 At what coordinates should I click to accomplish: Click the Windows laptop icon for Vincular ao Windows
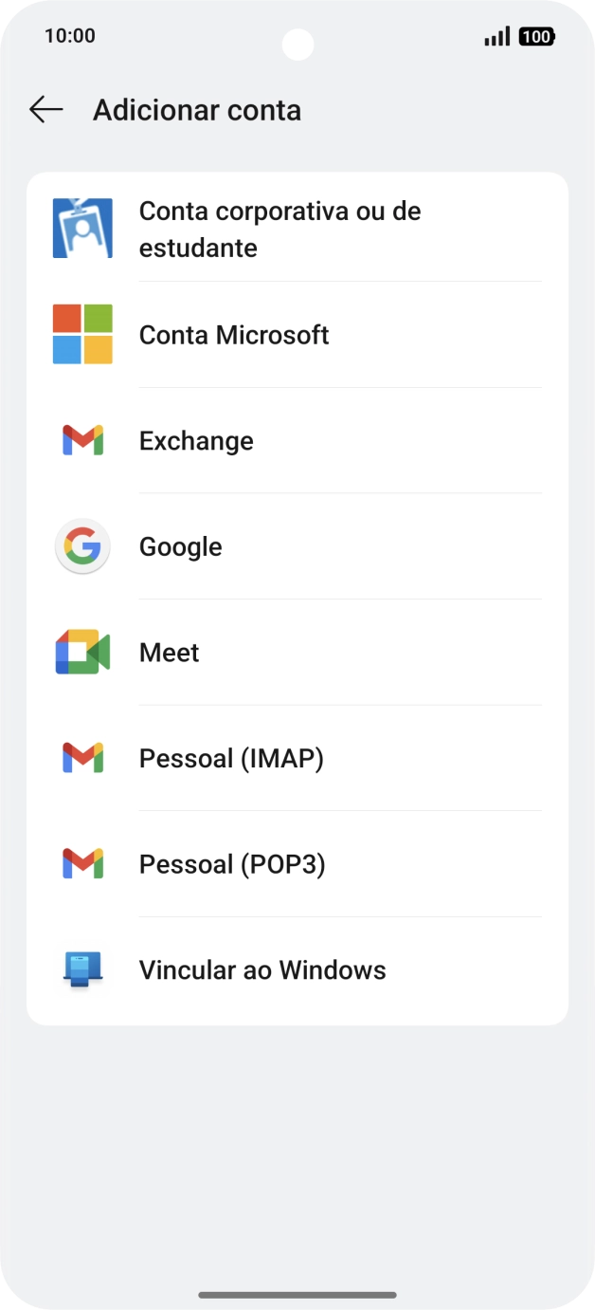82,969
